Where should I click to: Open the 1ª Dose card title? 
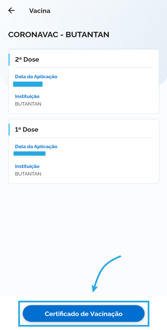[27, 129]
